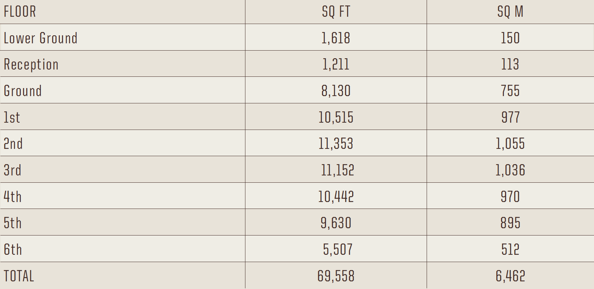Click the 1,055 sq m value
This screenshot has height=289, width=594.
point(510,143)
